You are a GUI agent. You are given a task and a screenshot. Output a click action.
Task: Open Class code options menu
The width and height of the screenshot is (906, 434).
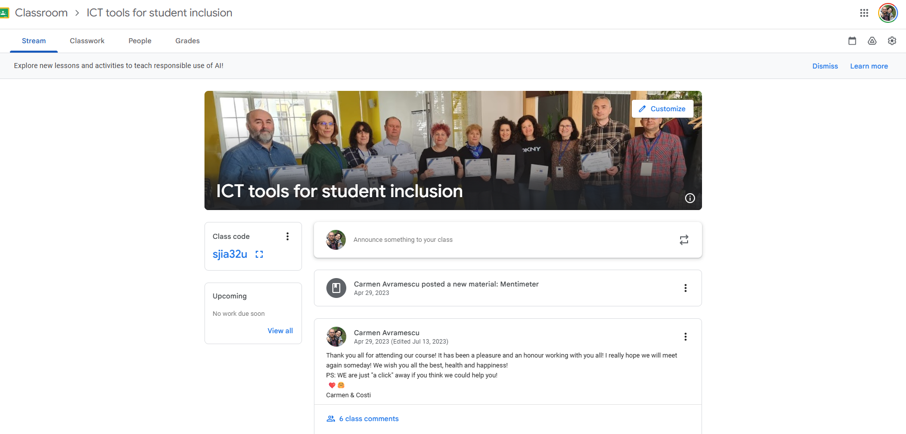click(288, 236)
